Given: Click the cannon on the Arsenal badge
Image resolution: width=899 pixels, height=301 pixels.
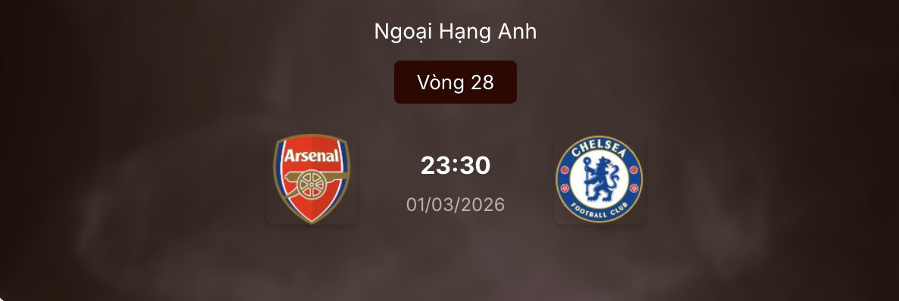Looking at the screenshot, I should point(315,182).
